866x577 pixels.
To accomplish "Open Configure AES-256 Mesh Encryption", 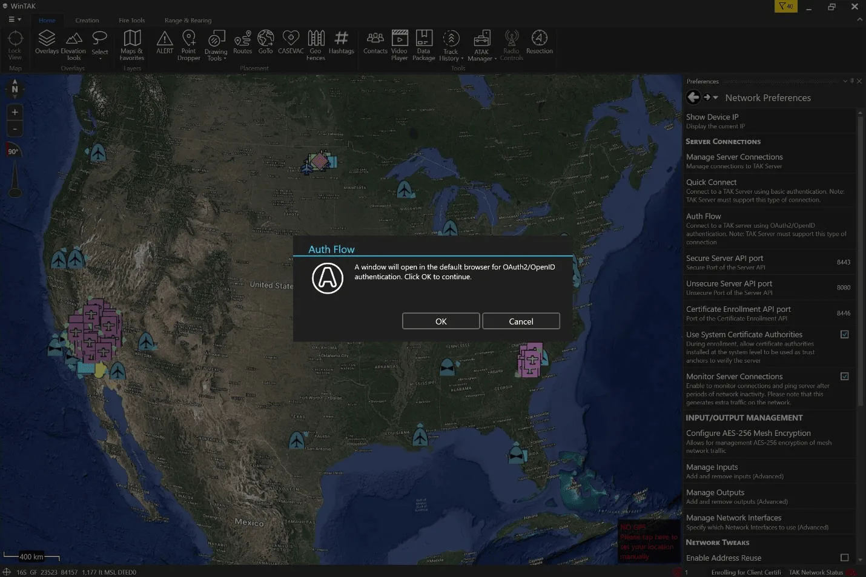I will click(769, 441).
